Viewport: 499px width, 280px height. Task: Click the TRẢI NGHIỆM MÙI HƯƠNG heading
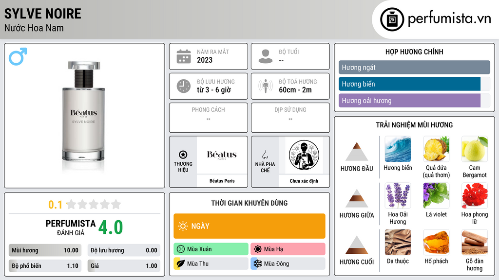pos(414,125)
